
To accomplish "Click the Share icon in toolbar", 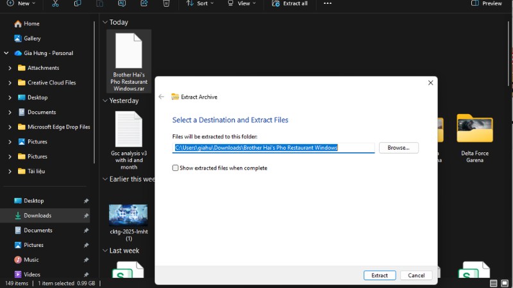I will point(144,3).
